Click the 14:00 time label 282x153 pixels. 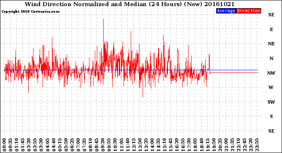(152, 145)
